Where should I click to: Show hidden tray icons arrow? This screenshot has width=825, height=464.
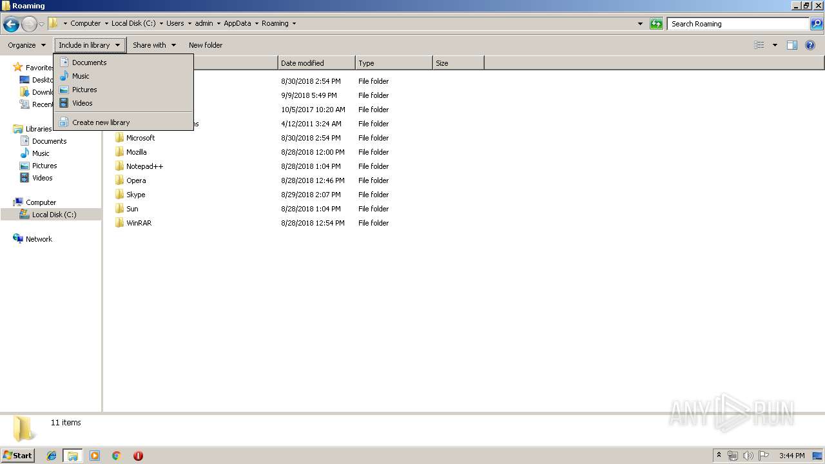tap(719, 456)
